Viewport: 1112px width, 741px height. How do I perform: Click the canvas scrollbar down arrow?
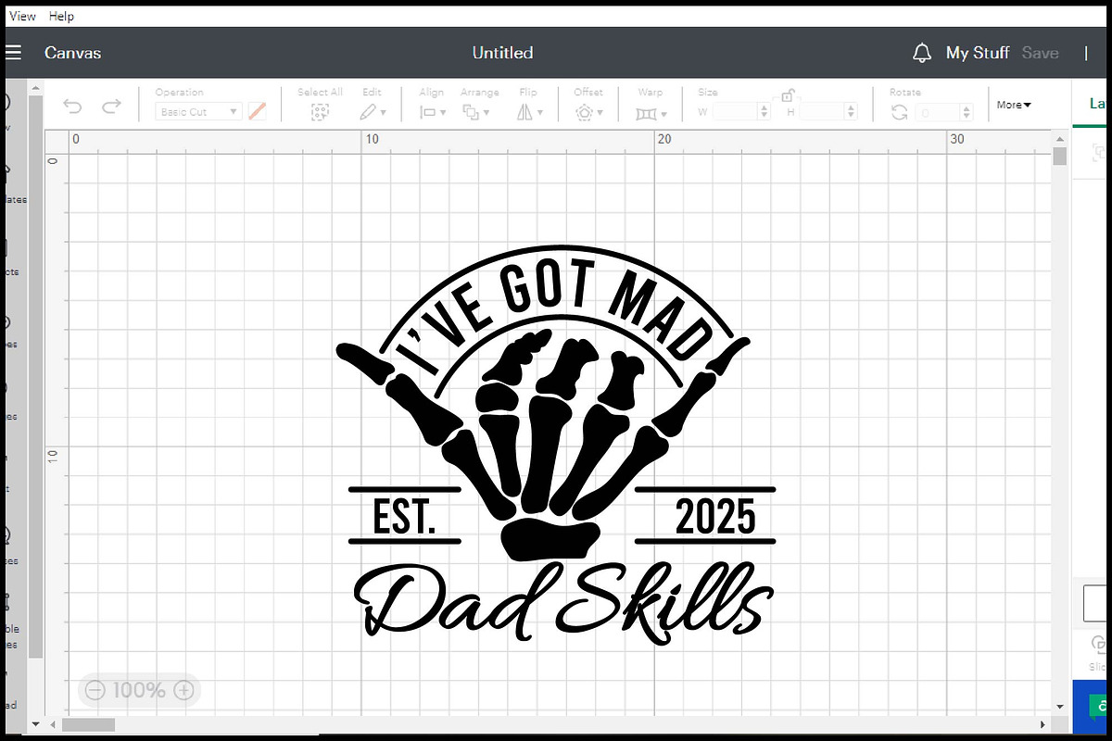click(1060, 706)
